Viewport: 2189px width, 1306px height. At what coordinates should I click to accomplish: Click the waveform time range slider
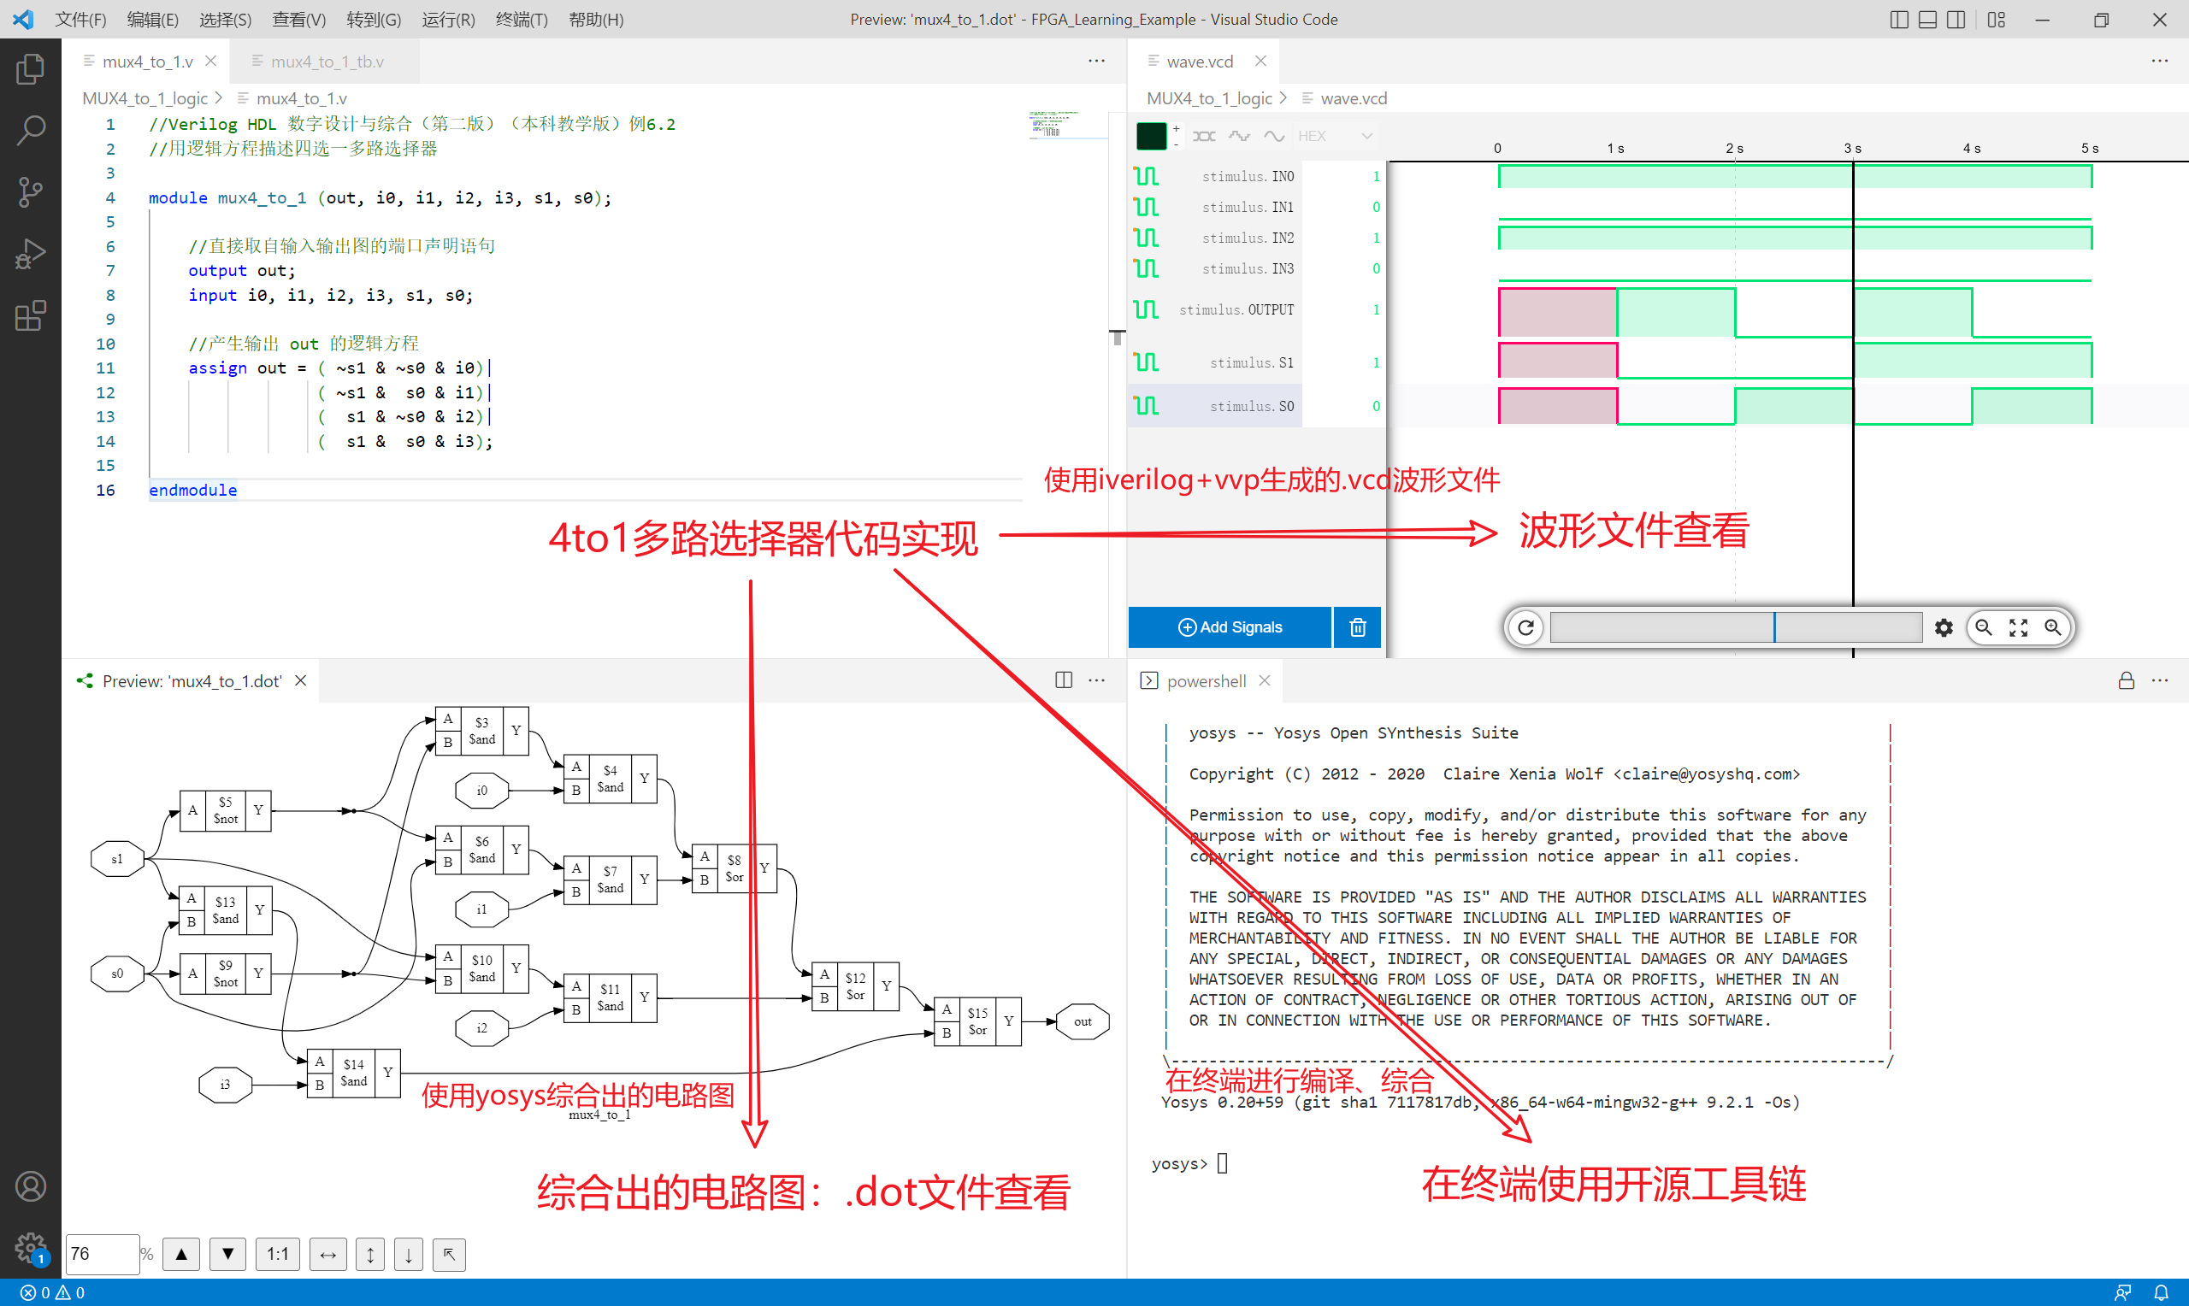click(1736, 627)
